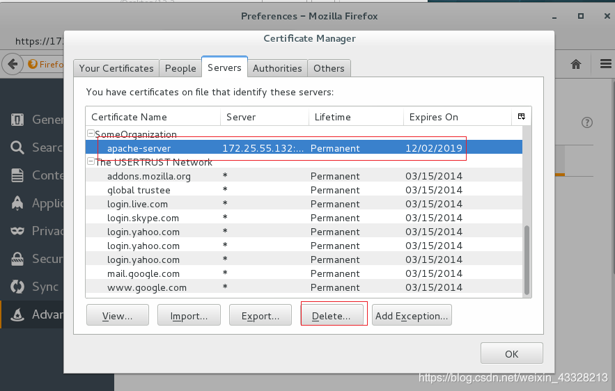The image size is (615, 391).
Task: Open the Firefox hamburger menu
Action: pos(605,64)
